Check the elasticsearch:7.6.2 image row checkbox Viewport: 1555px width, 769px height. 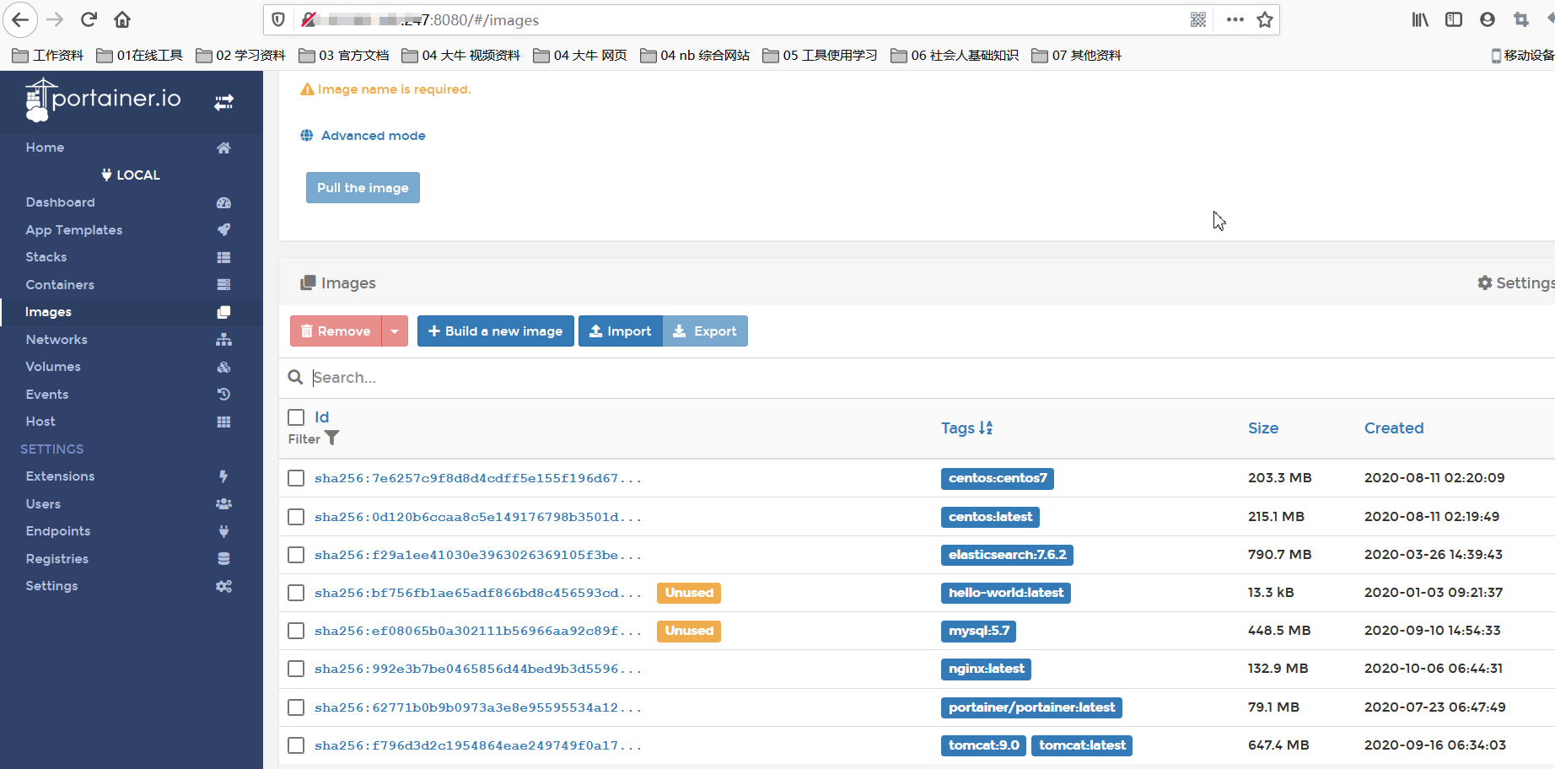[x=296, y=555]
